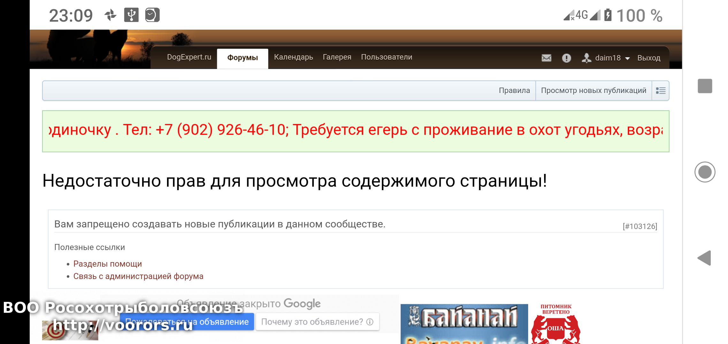
Task: Click the DogExpert.ru home link
Action: click(189, 57)
